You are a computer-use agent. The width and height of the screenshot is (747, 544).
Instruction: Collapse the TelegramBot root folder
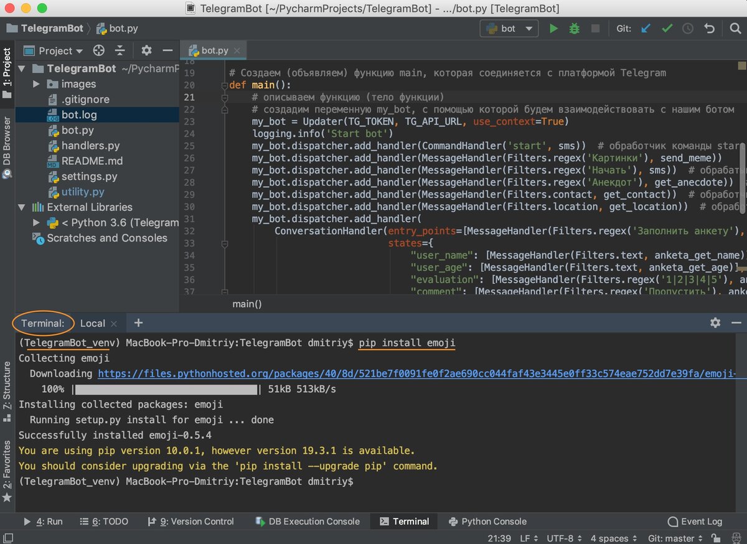click(22, 68)
